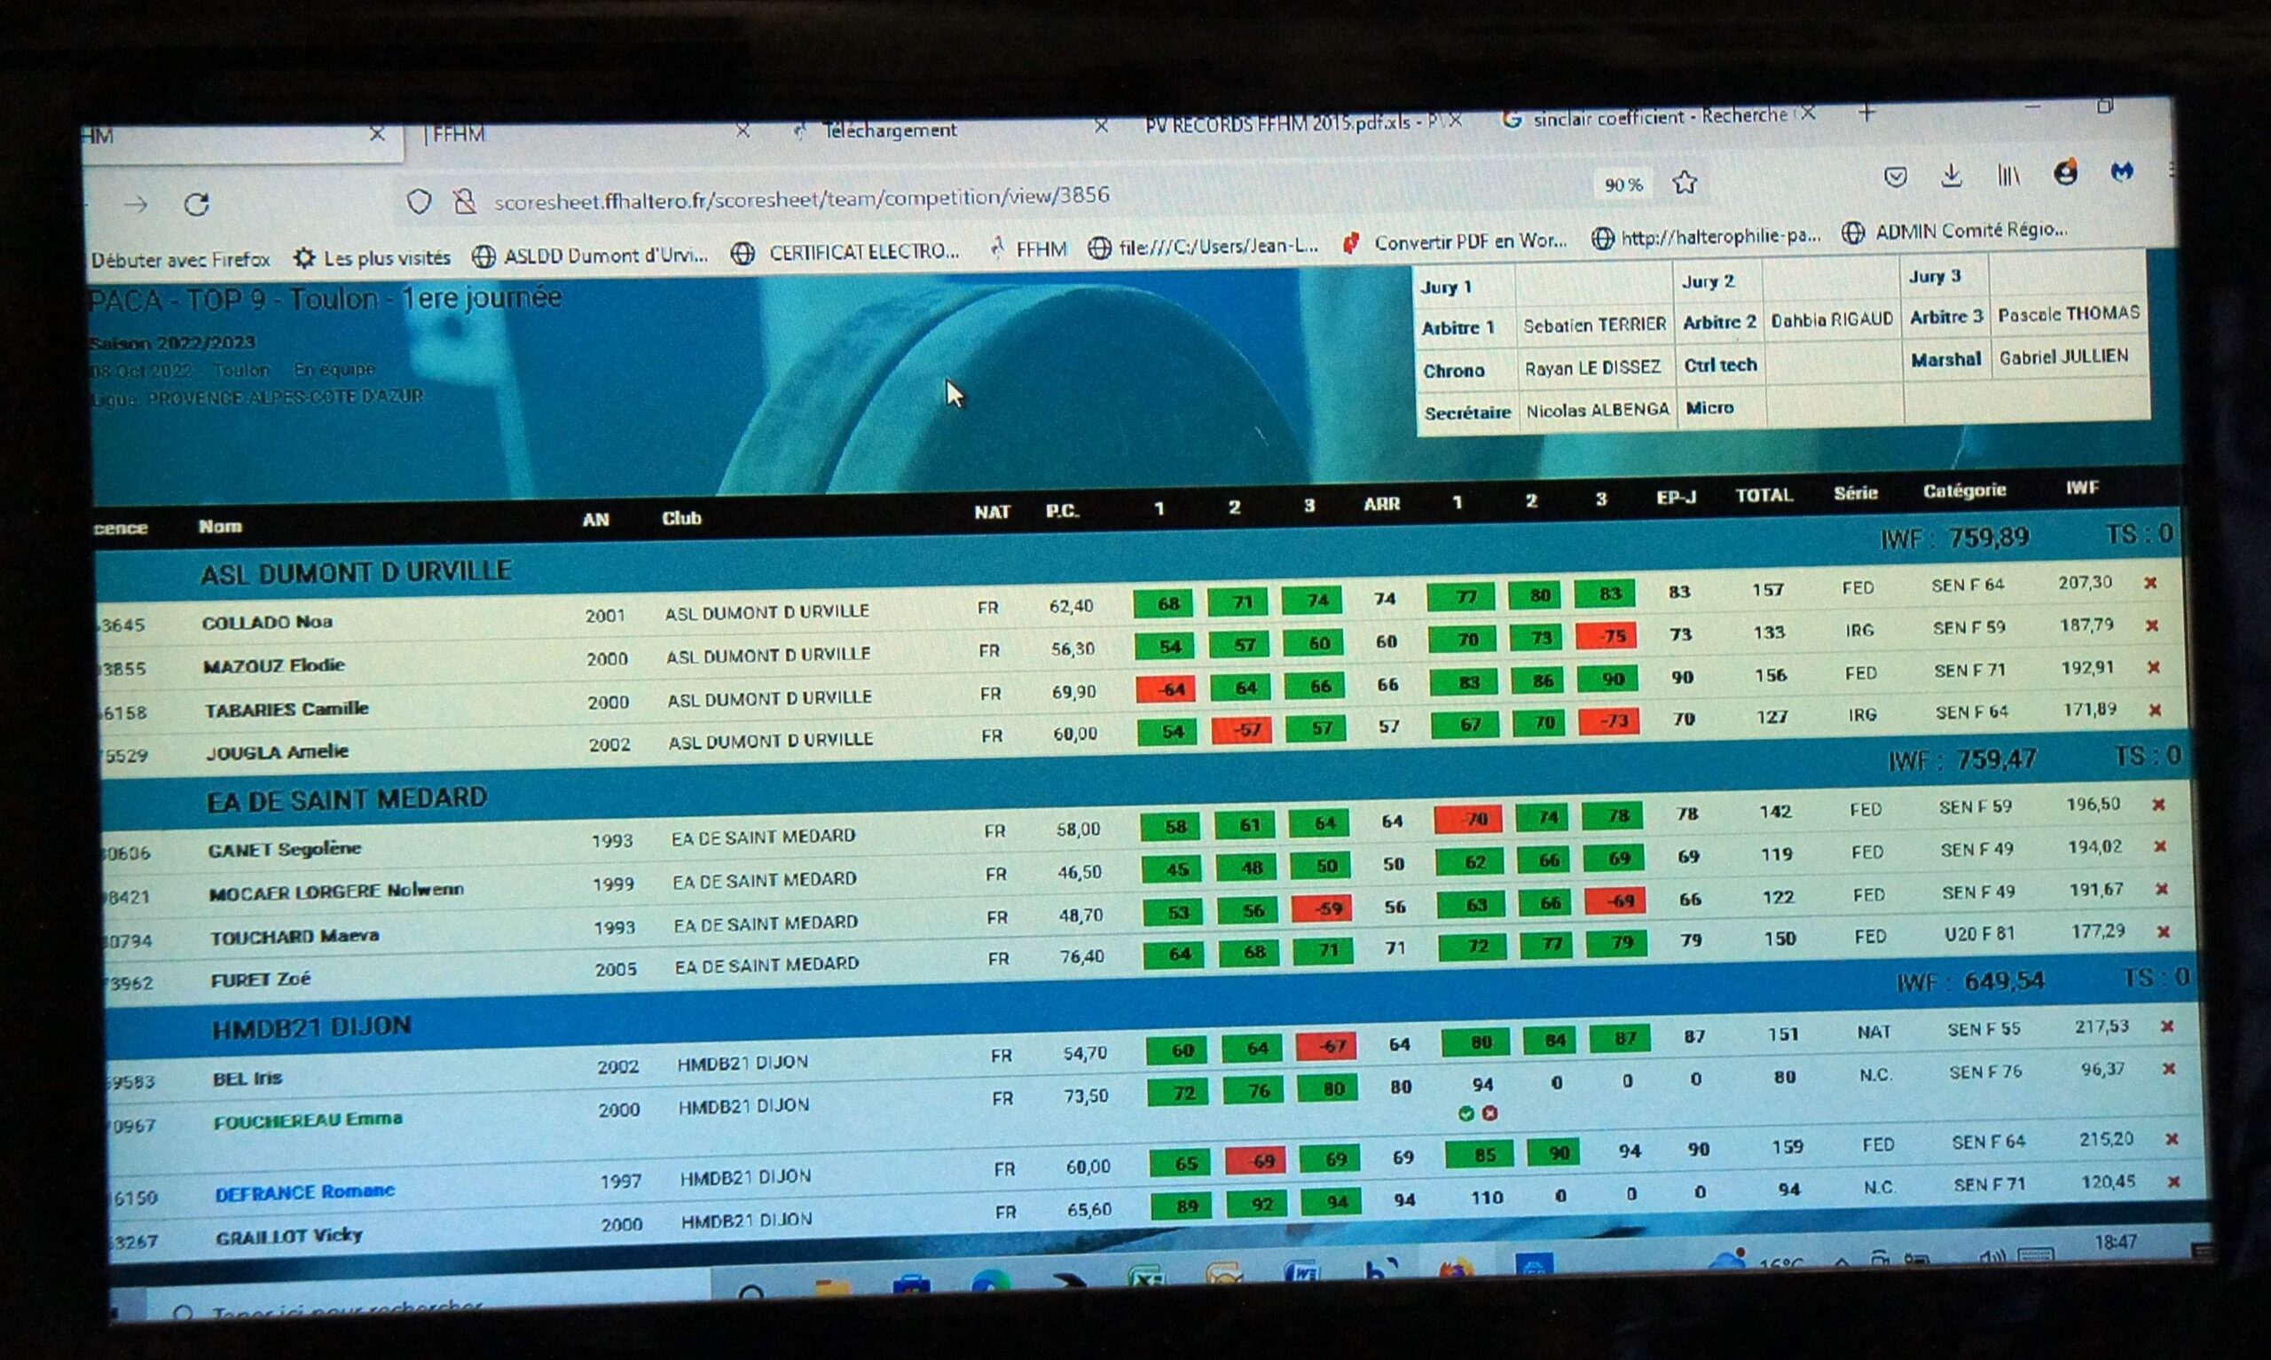Viewport: 2271px width, 1360px height.
Task: Click green validate circle under Fouchereau's 94
Action: click(1466, 1113)
